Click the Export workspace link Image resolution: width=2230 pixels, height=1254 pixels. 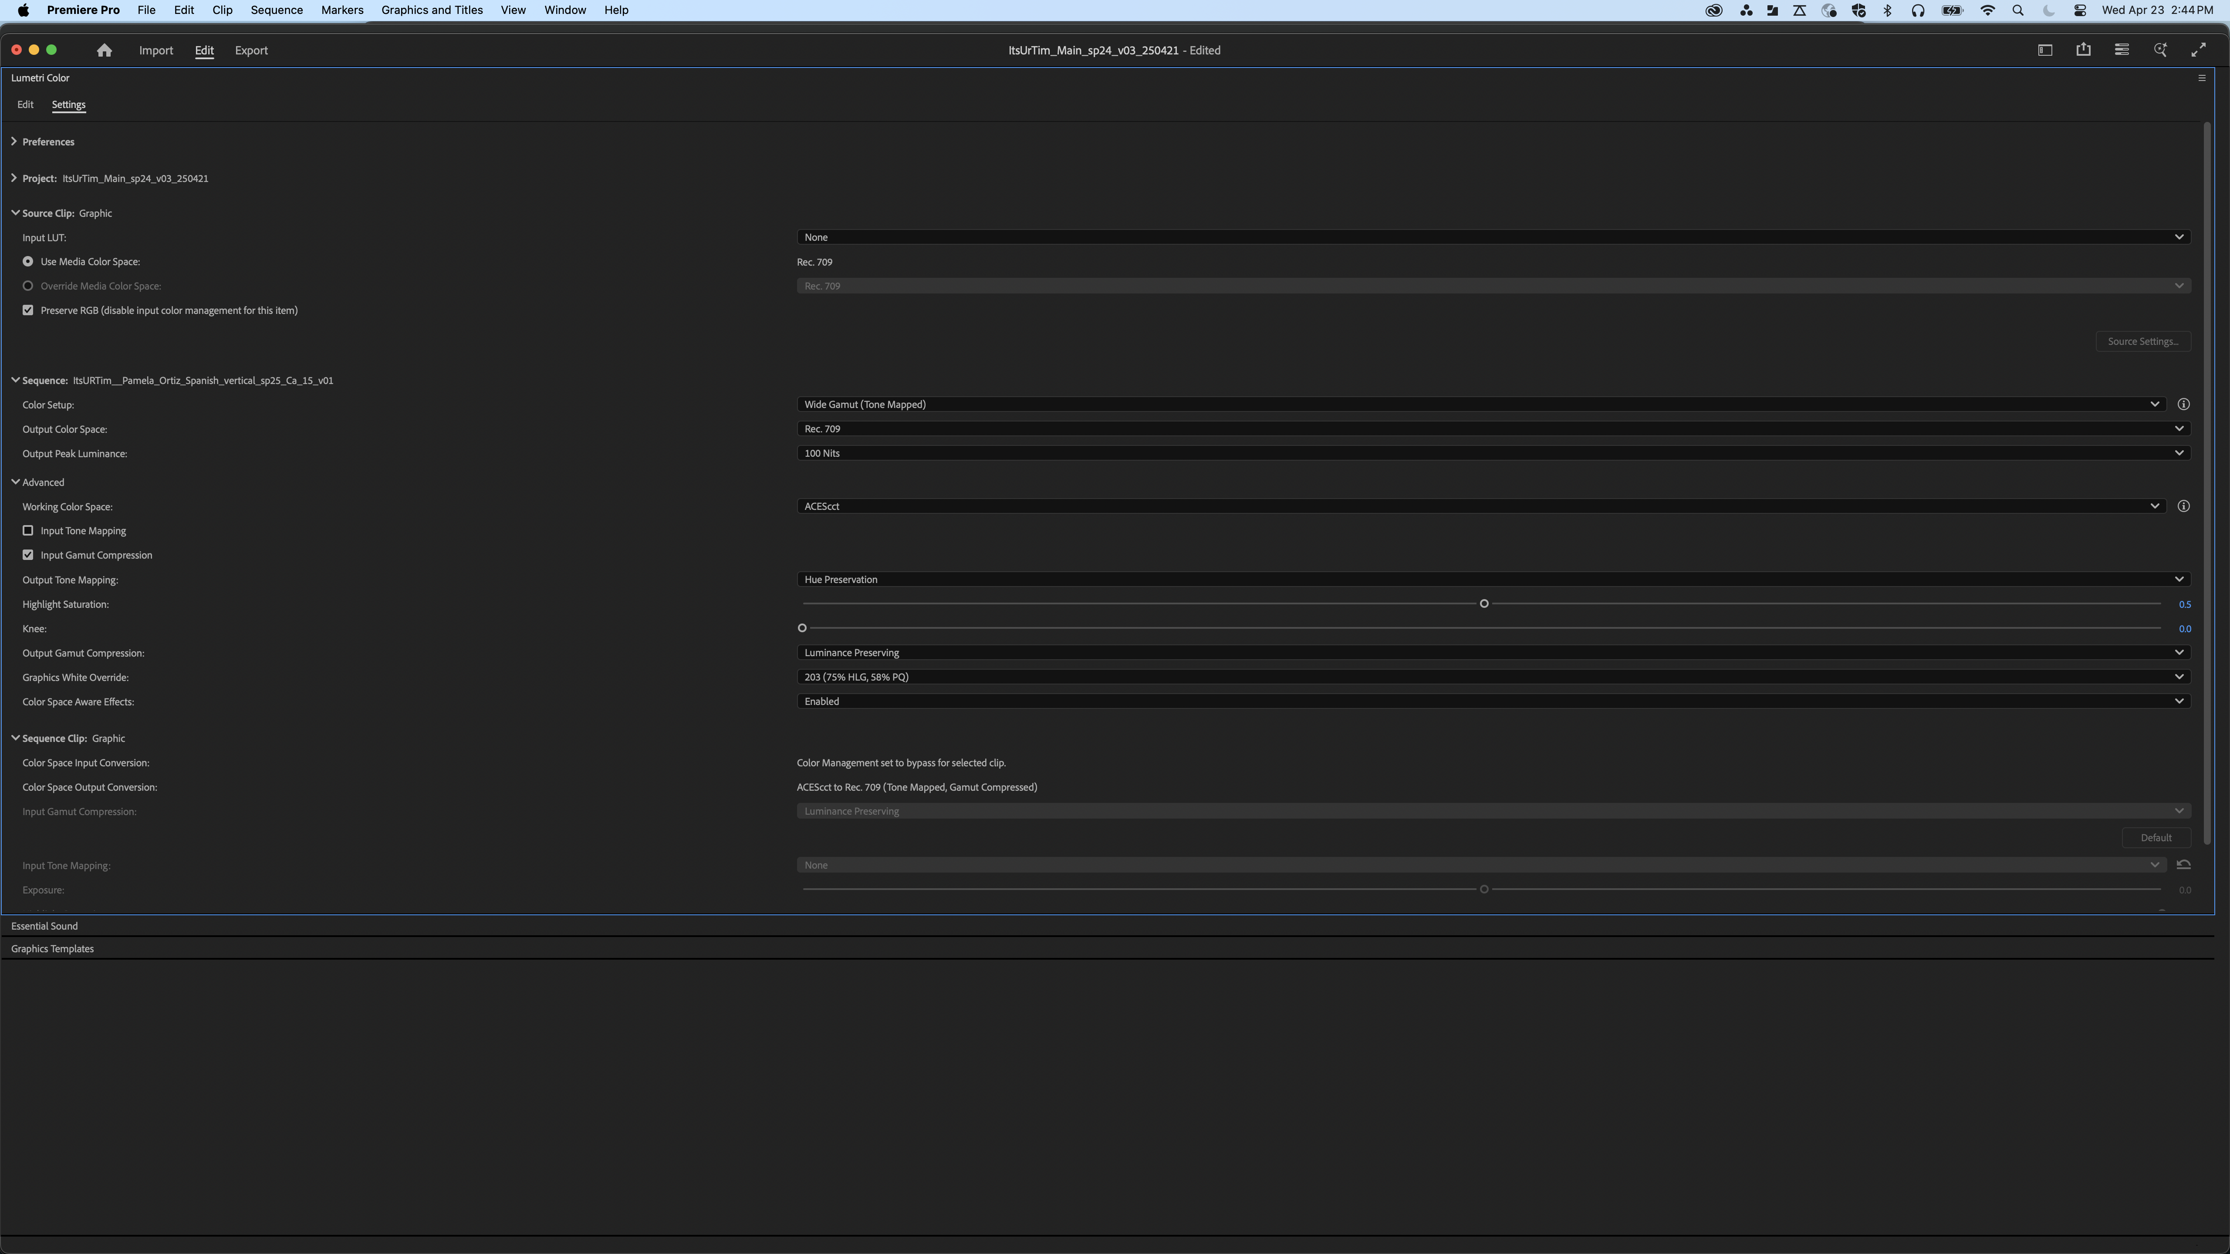pos(251,50)
